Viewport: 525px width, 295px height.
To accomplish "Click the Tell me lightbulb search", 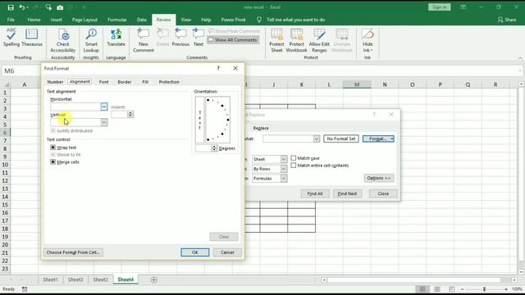I will (x=259, y=20).
